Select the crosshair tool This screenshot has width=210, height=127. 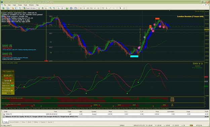[x=124, y=8]
